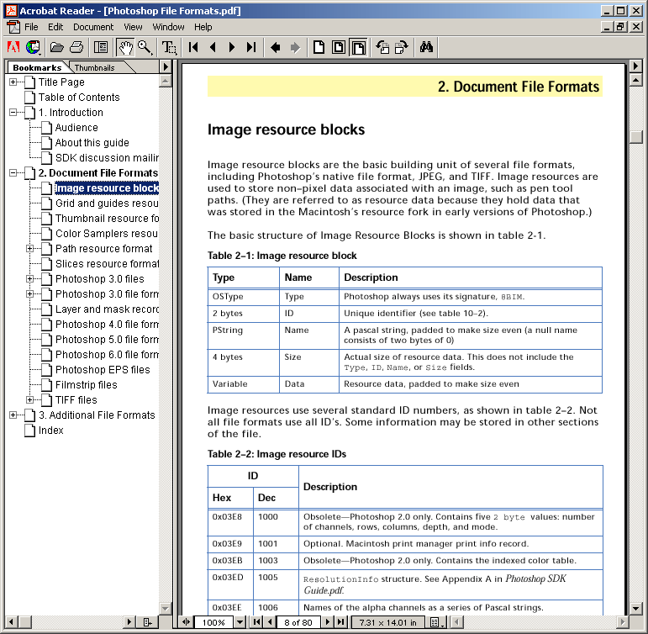
Task: Set Fit Width page view icon
Action: point(358,48)
